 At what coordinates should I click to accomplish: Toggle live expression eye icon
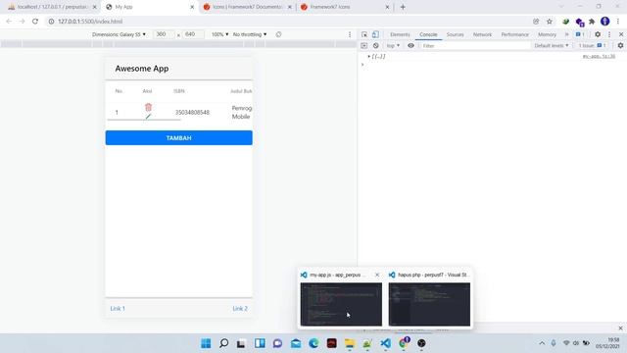pos(410,46)
